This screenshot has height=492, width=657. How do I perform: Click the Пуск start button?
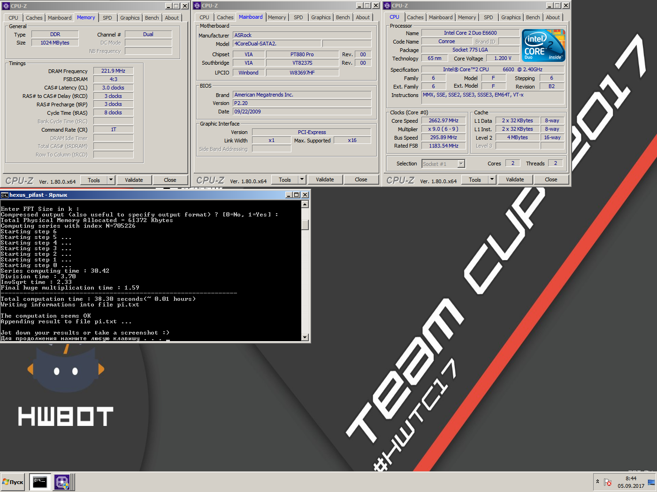point(13,482)
